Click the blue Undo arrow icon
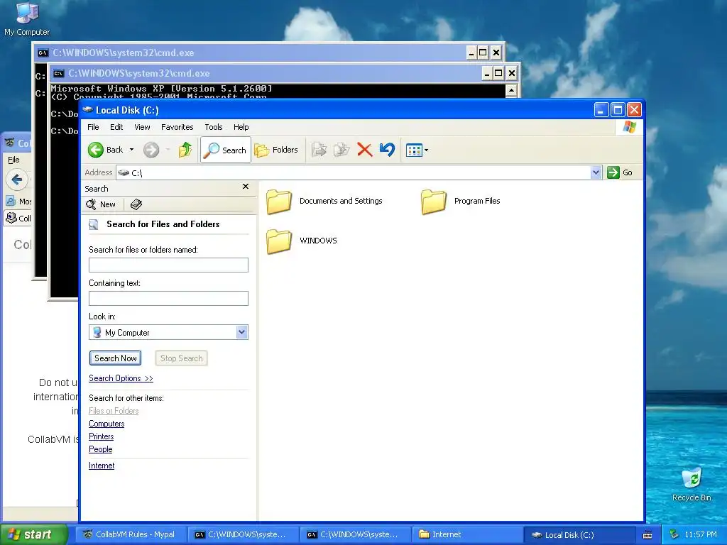 pyautogui.click(x=387, y=150)
